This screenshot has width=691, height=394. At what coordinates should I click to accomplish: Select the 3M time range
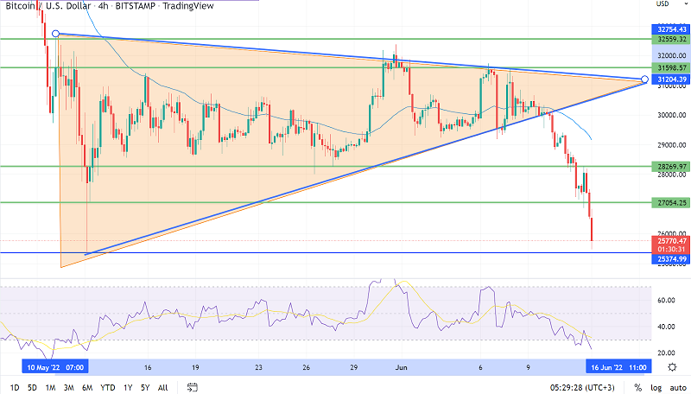68,387
